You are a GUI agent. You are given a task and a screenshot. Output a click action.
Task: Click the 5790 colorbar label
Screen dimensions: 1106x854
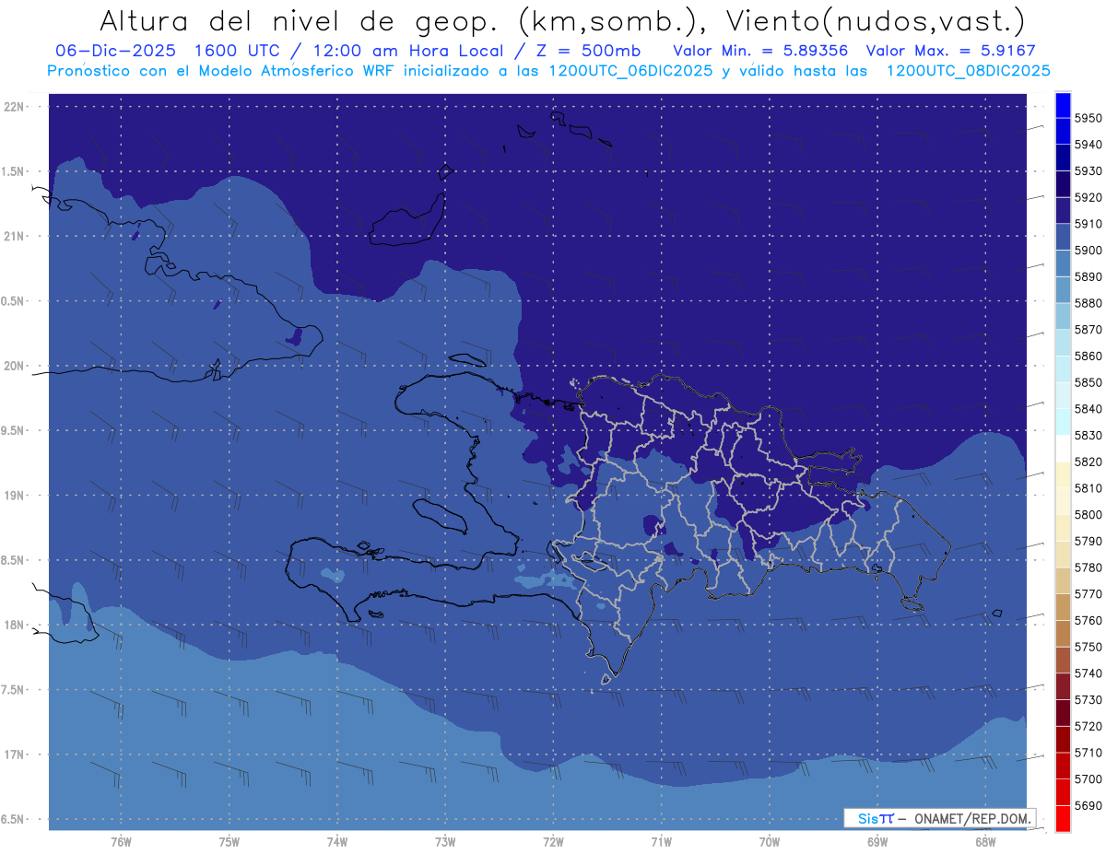tap(1088, 541)
